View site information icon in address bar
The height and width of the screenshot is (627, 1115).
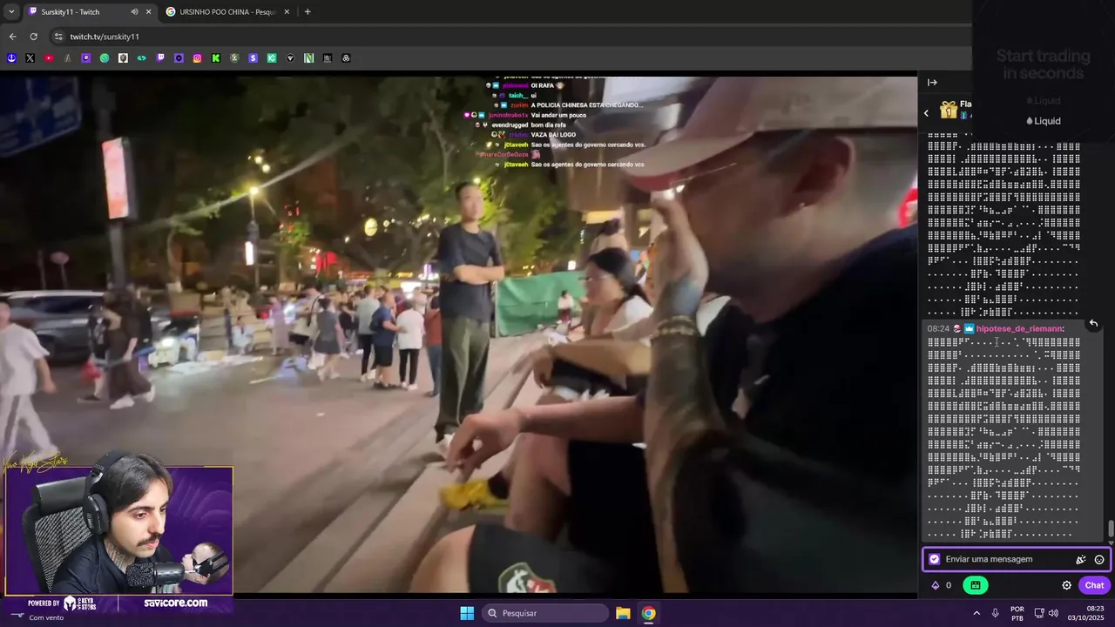click(x=58, y=37)
